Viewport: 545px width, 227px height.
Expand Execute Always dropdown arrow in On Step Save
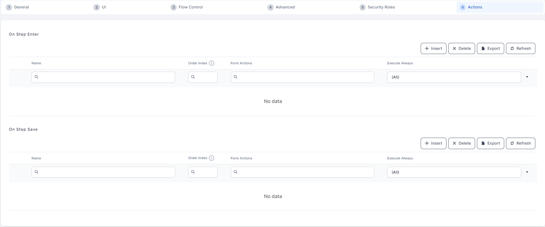(527, 172)
